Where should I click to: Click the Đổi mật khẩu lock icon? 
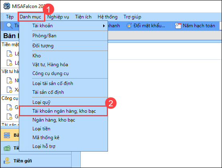pyautogui.click(x=129, y=26)
